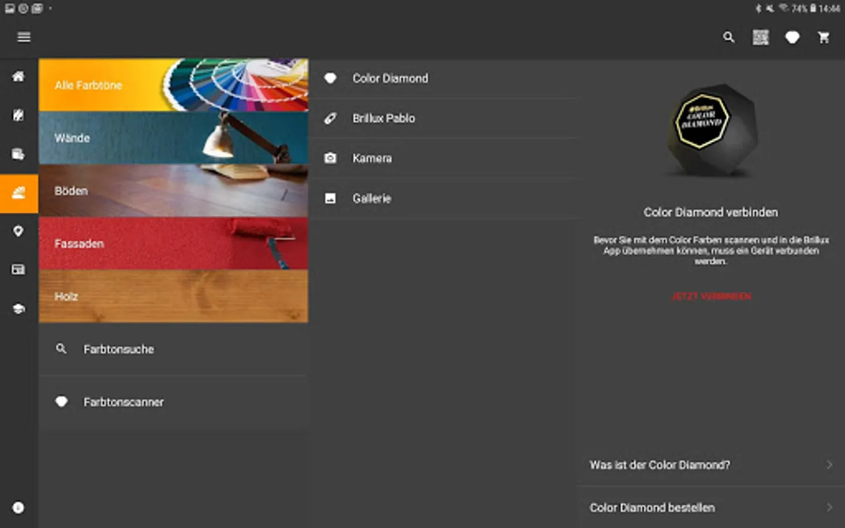Tap the Color Diamond device image
Screen dimensions: 845x528
(711, 130)
